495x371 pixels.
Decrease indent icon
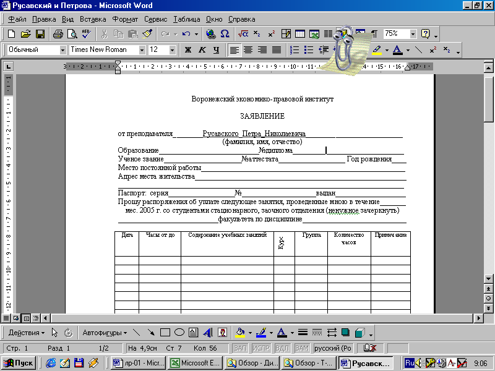click(323, 50)
